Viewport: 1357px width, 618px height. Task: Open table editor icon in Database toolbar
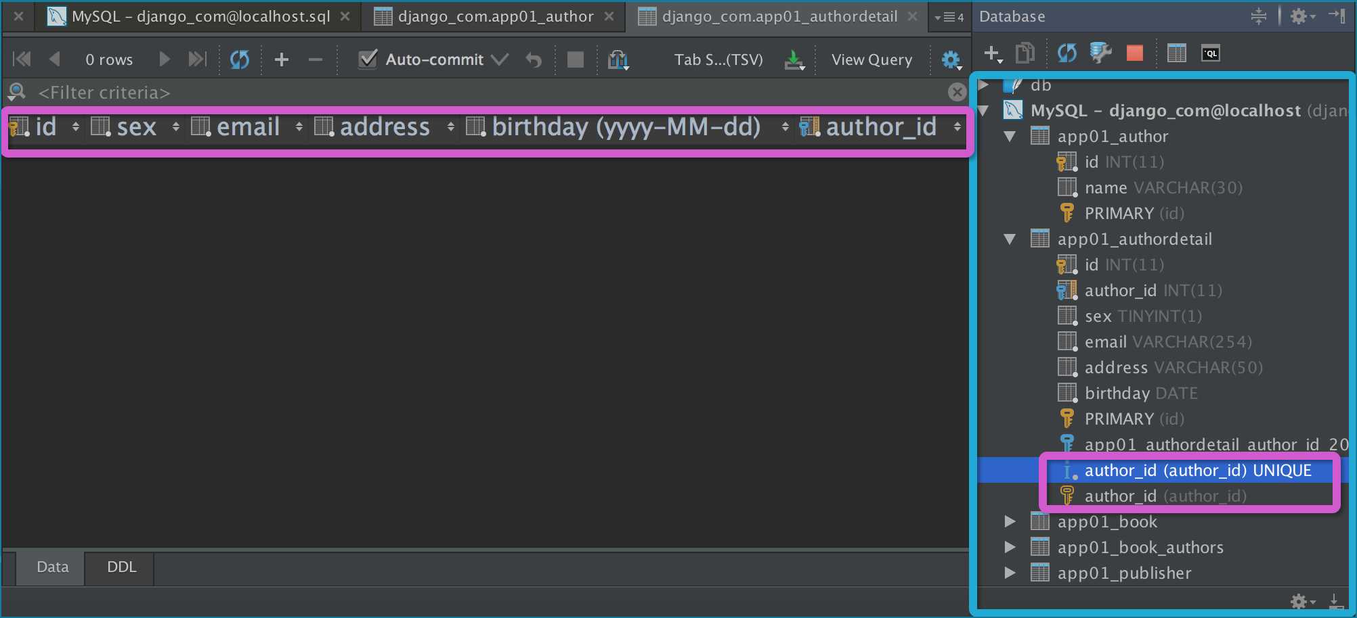pyautogui.click(x=1177, y=53)
